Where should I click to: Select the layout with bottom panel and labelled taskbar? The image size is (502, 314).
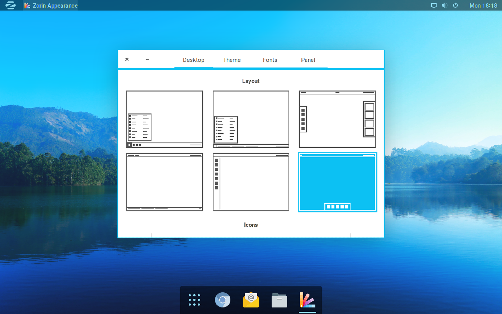pyautogui.click(x=251, y=119)
